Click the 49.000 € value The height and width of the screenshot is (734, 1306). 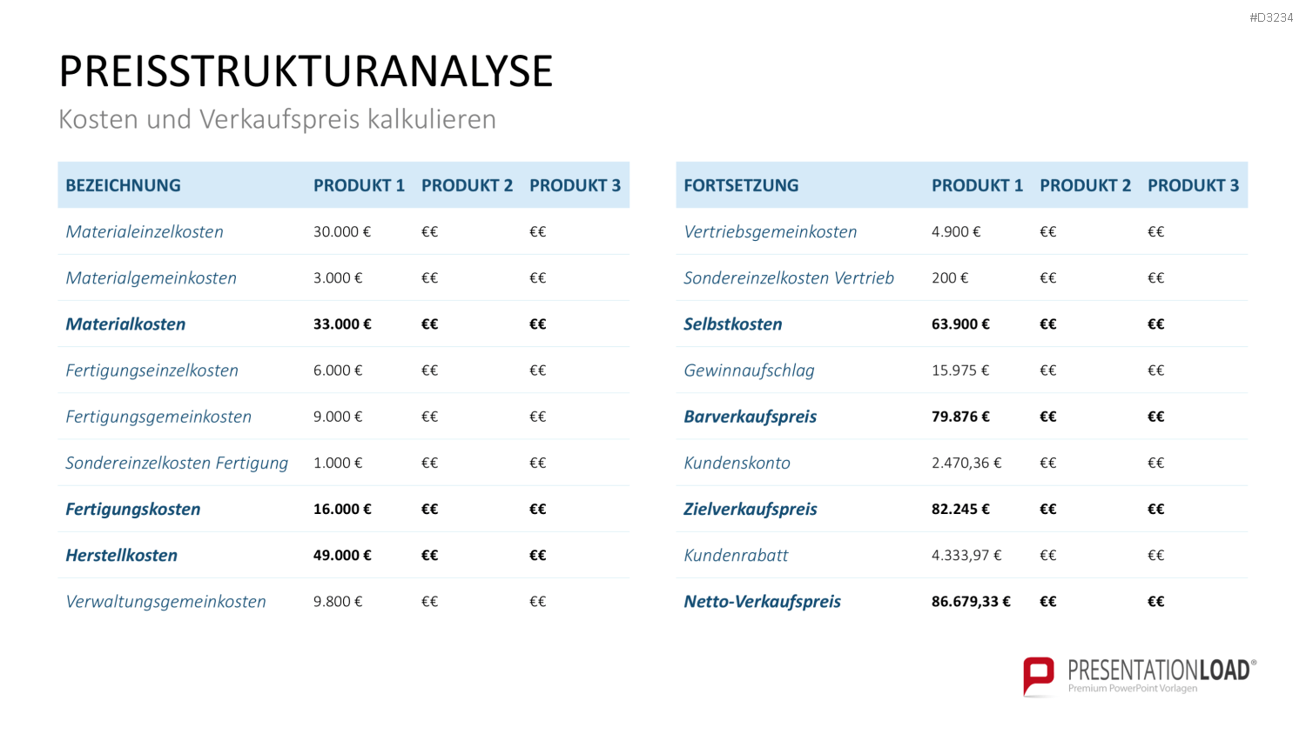tap(342, 555)
